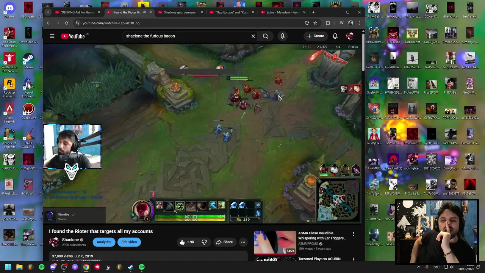Screen dimensions: 485x273
Task: Open OBS Studio from the taskbar
Action: tap(64, 267)
